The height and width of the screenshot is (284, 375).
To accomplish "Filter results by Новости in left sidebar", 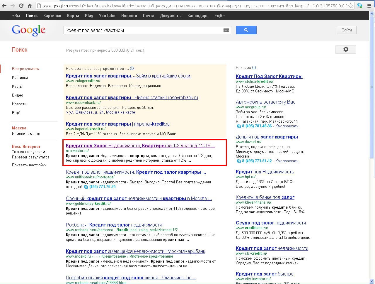I will point(19,104).
